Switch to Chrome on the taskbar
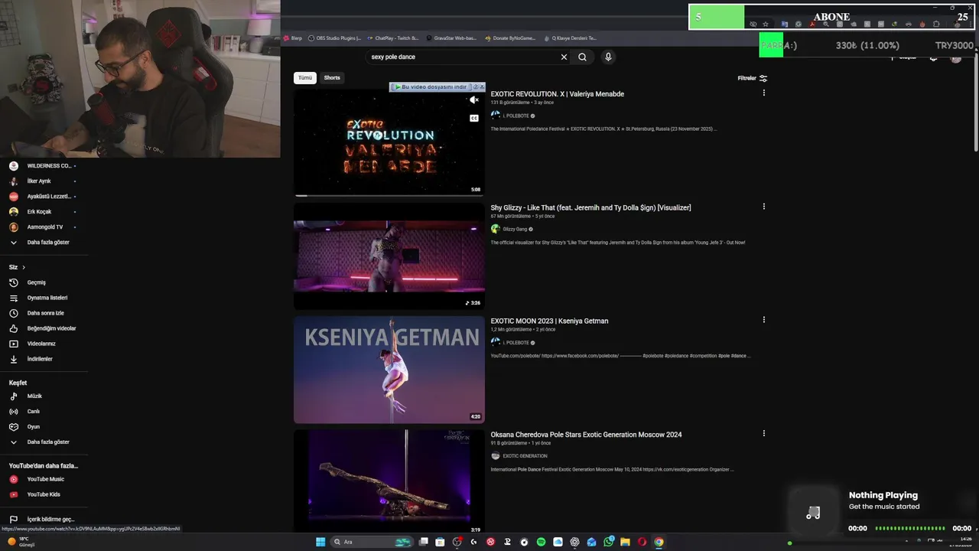The height and width of the screenshot is (551, 979). tap(659, 542)
